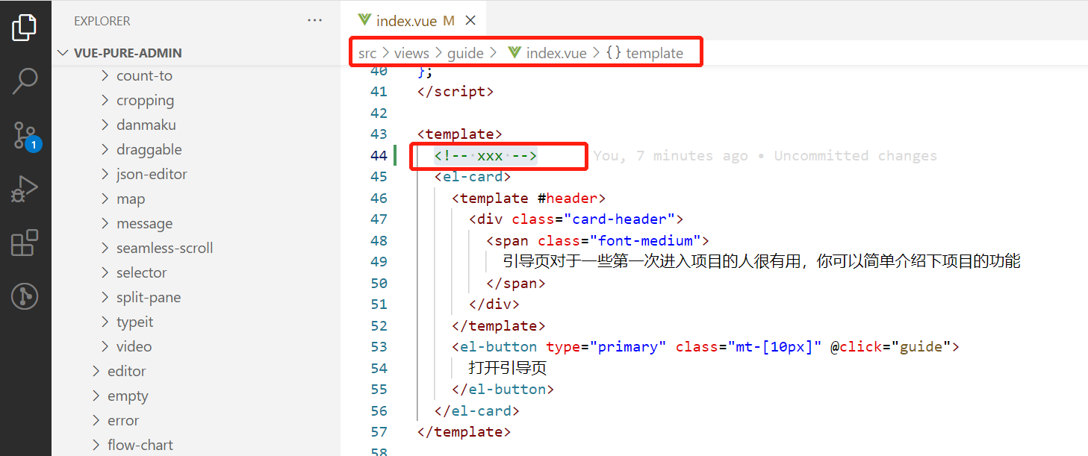Screen dimensions: 1088x456
Task: Click braces symbol icon in breadcrumb
Action: coord(614,53)
